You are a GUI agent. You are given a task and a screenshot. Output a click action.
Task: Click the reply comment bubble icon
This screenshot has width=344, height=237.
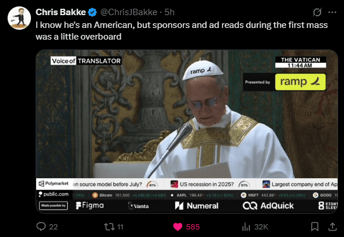41,227
